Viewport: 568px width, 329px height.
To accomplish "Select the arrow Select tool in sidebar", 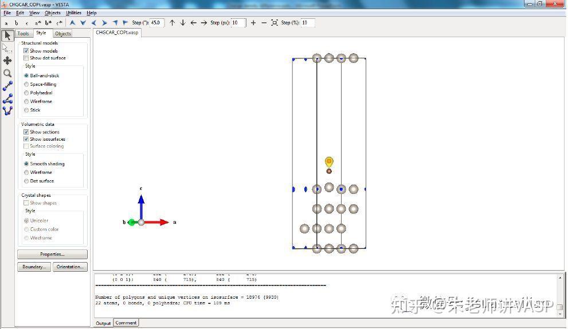I will pos(7,35).
